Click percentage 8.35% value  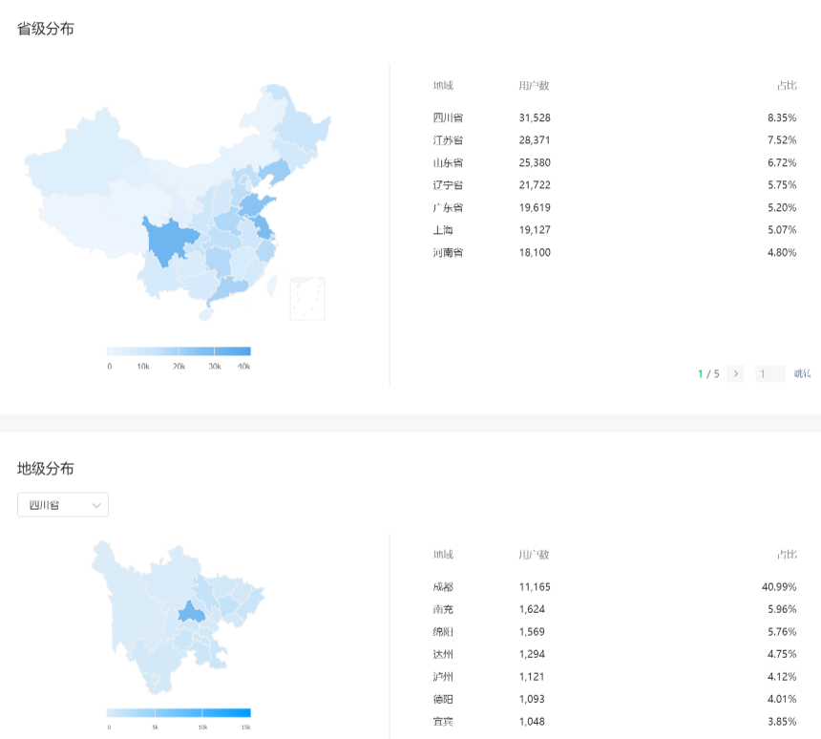pyautogui.click(x=782, y=117)
